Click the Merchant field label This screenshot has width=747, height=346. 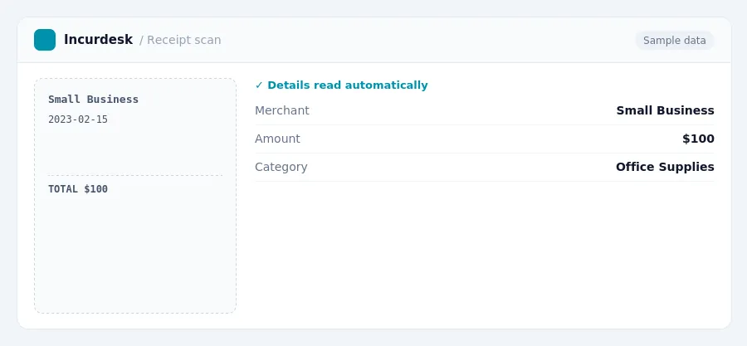tap(282, 110)
